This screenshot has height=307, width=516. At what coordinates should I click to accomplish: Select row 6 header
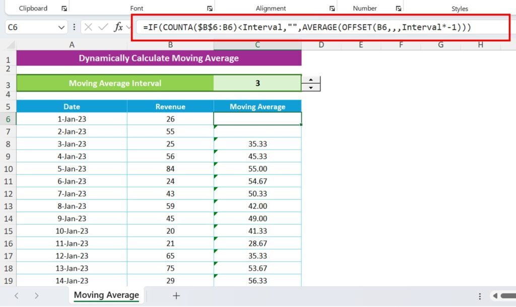tap(8, 119)
